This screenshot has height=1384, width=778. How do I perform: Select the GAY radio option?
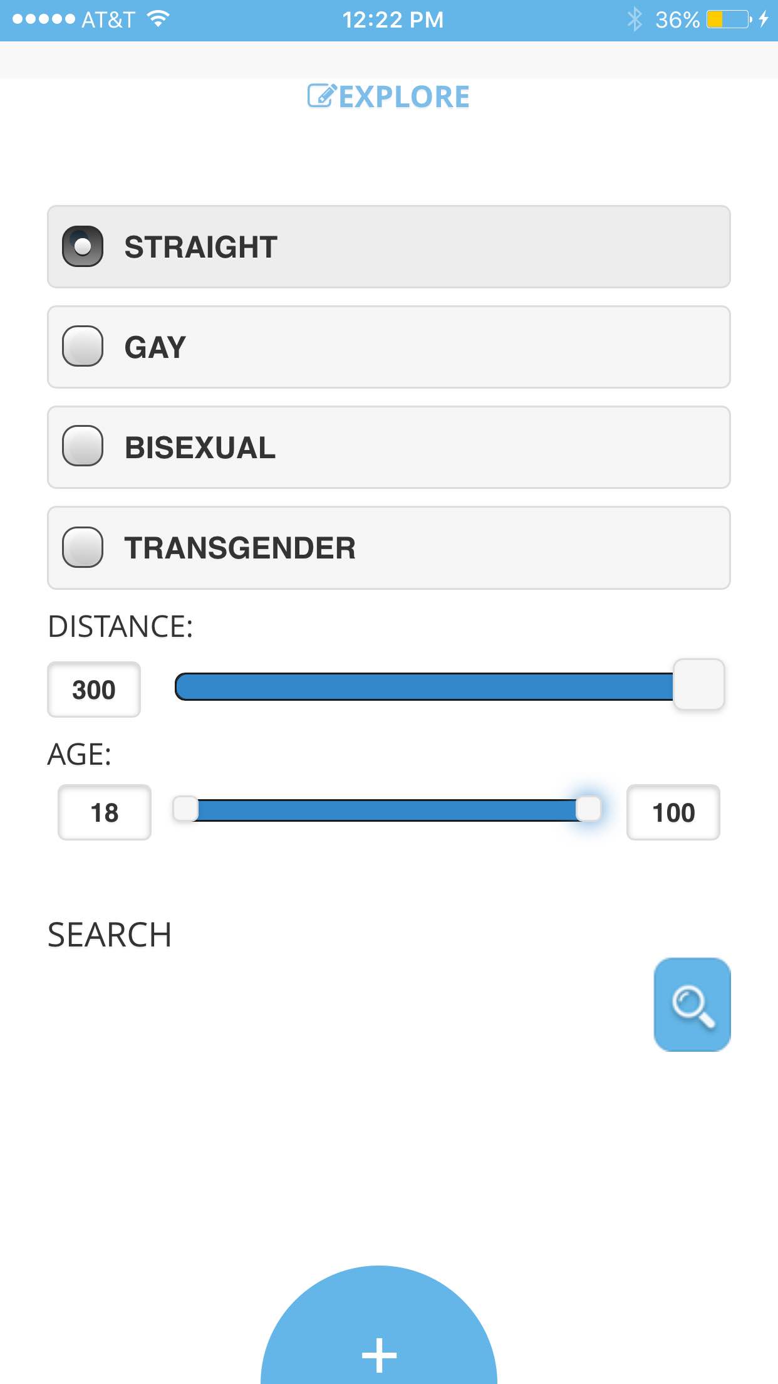click(x=389, y=347)
